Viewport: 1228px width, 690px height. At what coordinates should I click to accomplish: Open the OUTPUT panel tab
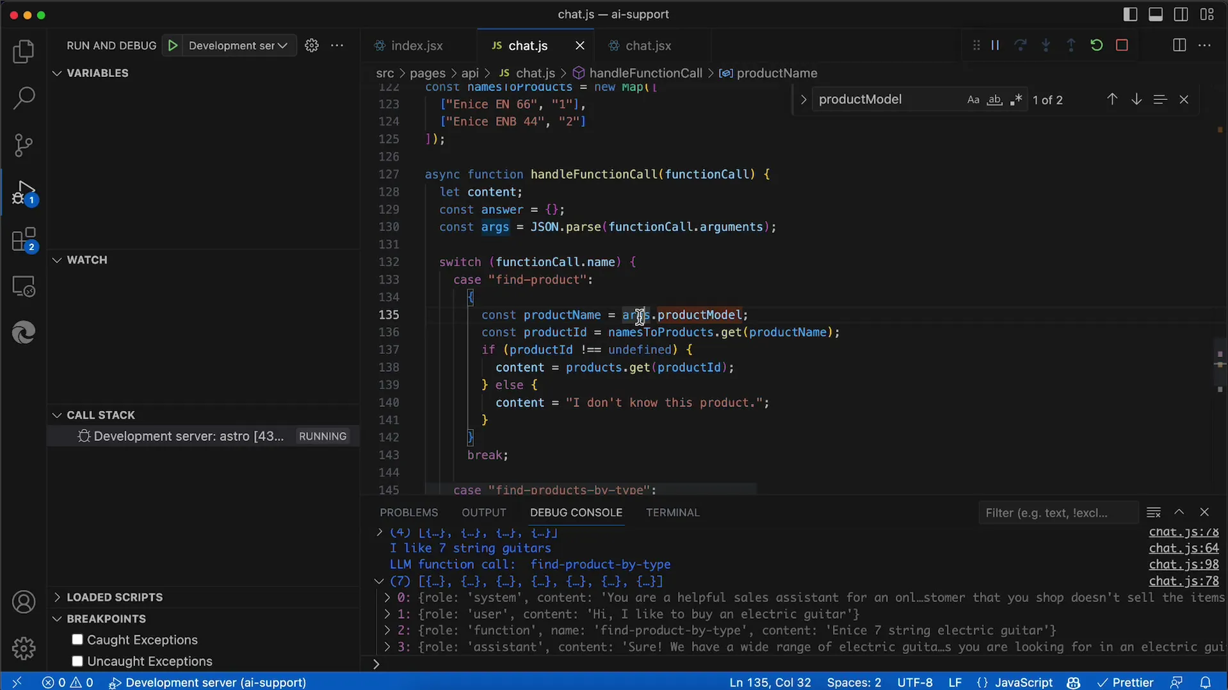click(484, 513)
